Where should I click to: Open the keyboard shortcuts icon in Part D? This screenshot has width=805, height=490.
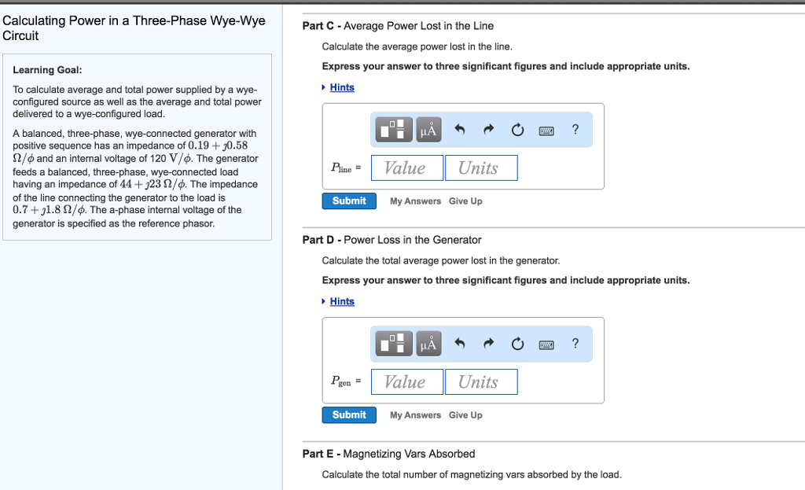pos(546,343)
